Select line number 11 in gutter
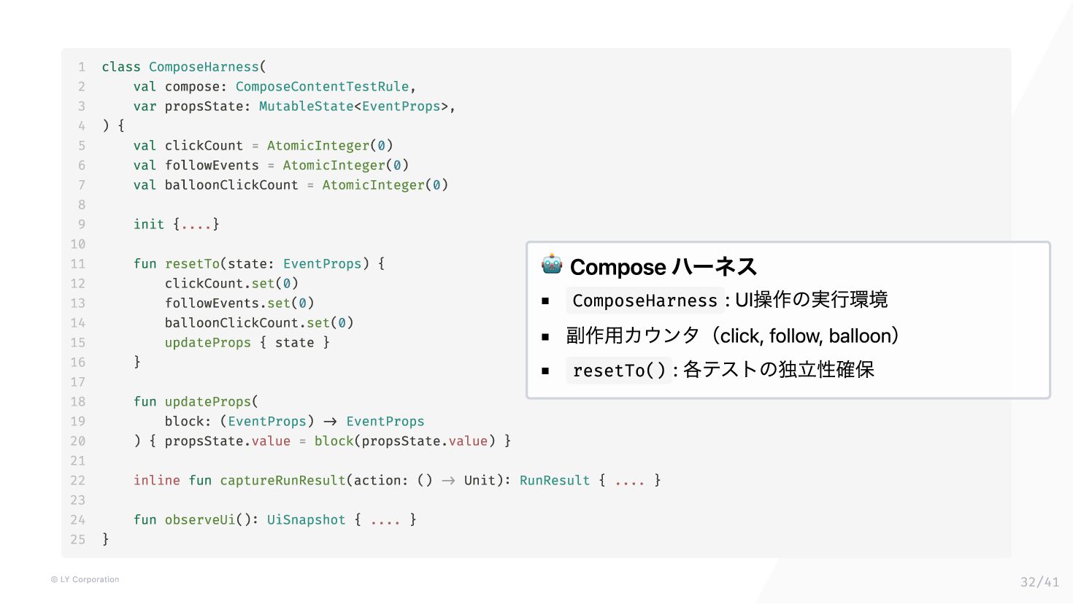 pyautogui.click(x=78, y=264)
